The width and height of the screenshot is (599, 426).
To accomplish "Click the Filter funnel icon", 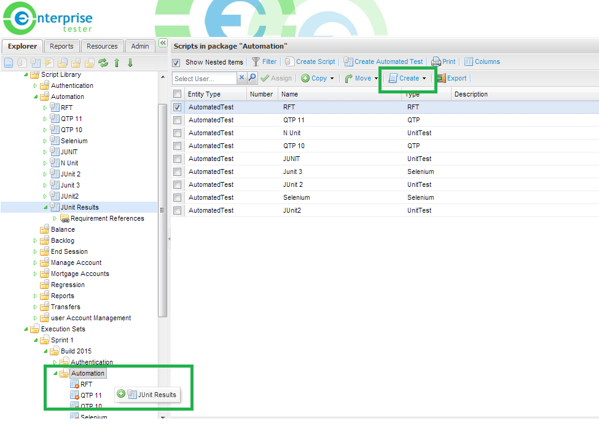I will point(256,61).
